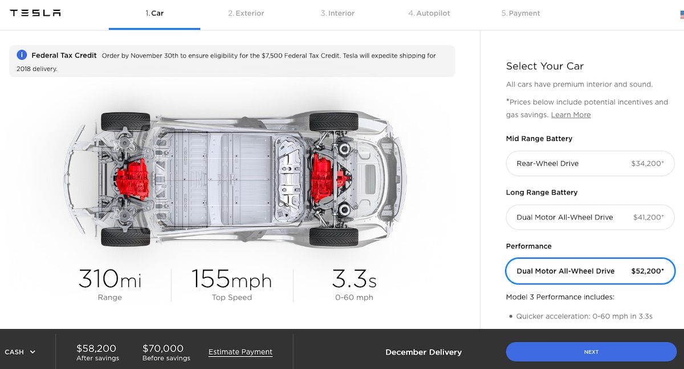Go to the Exterior step tab
684x369 pixels.
click(246, 13)
